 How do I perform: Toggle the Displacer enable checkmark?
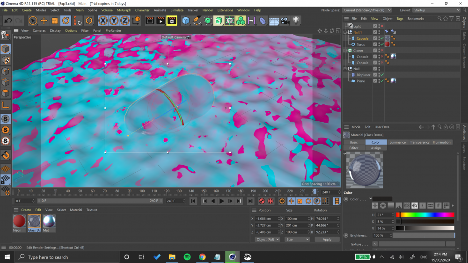point(382,74)
